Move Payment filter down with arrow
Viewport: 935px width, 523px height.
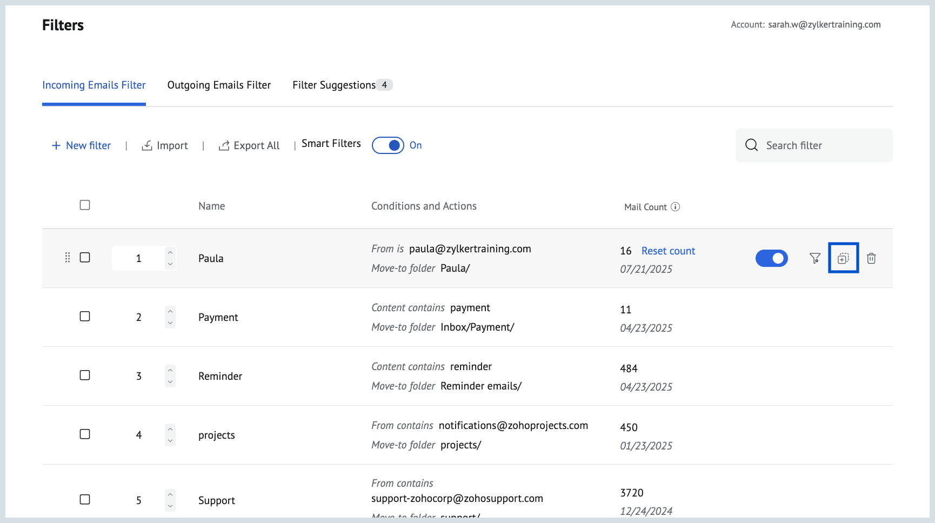coord(170,323)
